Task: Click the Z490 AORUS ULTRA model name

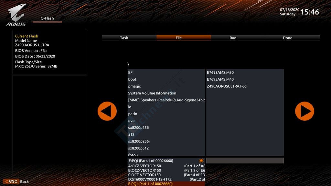Action: [32, 45]
